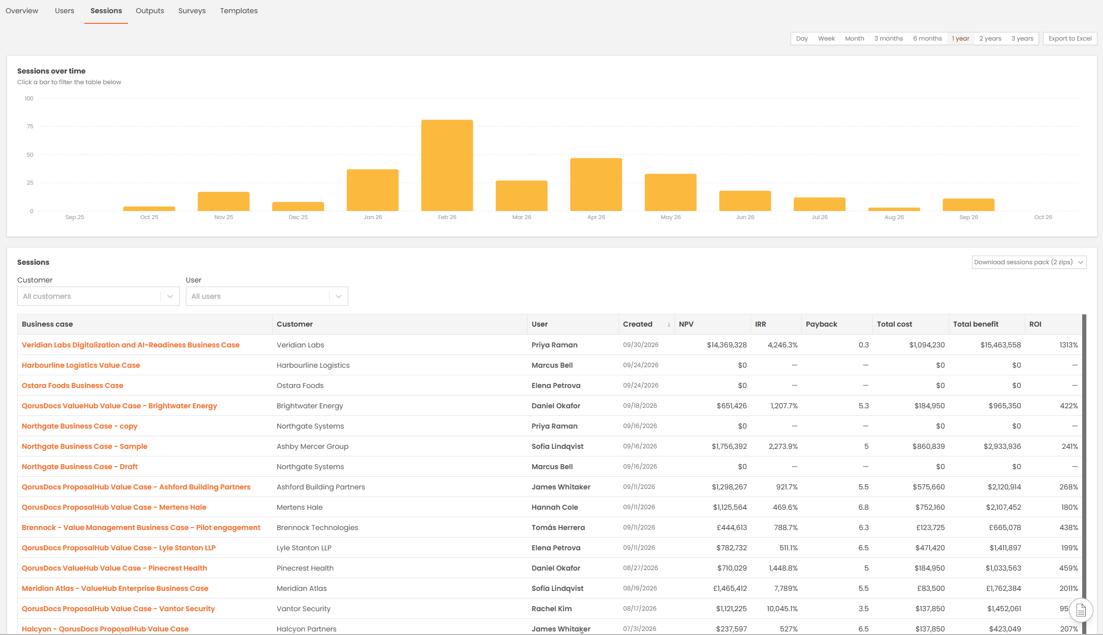Click the floating document icon button
Image resolution: width=1103 pixels, height=635 pixels.
pyautogui.click(x=1081, y=610)
